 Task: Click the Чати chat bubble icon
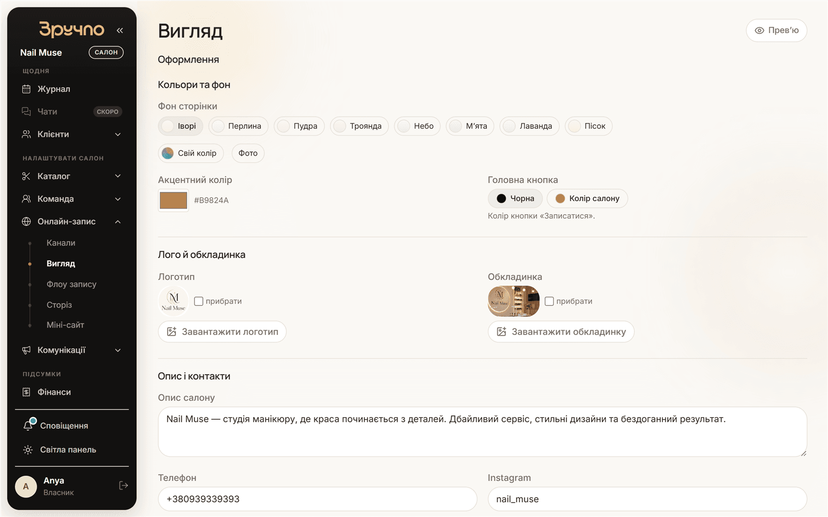[x=26, y=112]
